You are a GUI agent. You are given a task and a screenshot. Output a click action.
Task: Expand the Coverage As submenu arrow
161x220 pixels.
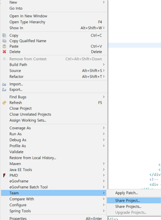[x=104, y=128]
